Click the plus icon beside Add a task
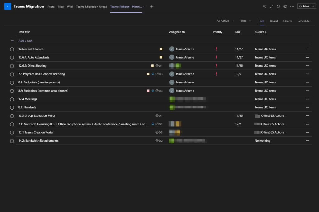This screenshot has height=212, width=319. 12,41
